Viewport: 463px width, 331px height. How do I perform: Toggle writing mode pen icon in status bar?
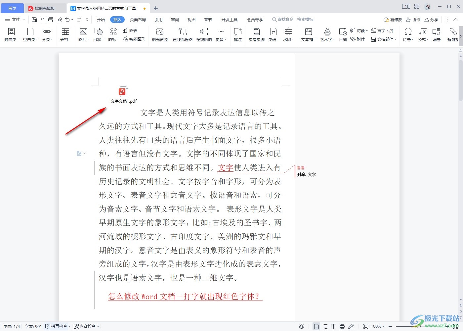coord(351,326)
